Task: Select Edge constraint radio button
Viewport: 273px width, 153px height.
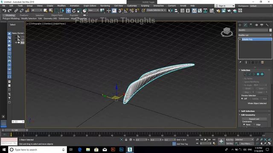Action: click(254, 125)
